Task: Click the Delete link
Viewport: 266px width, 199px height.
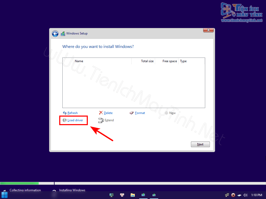Action: tap(108, 113)
